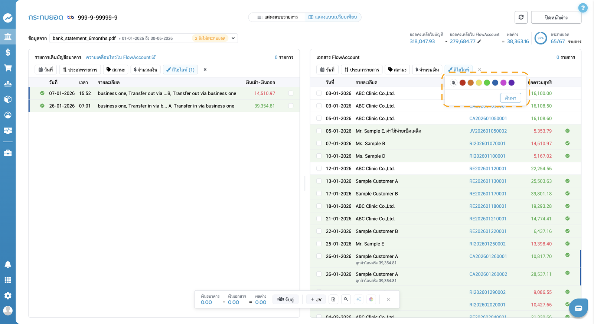
Task: Click the search magnifier in bottom toolbar
Action: click(x=346, y=299)
